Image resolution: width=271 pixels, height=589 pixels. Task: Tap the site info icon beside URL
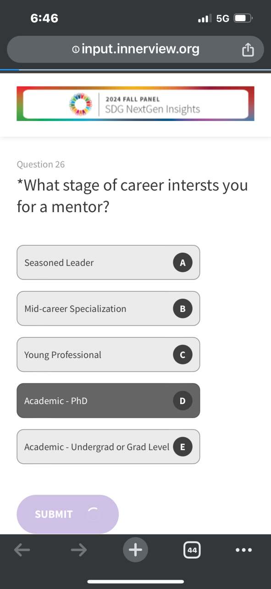76,49
